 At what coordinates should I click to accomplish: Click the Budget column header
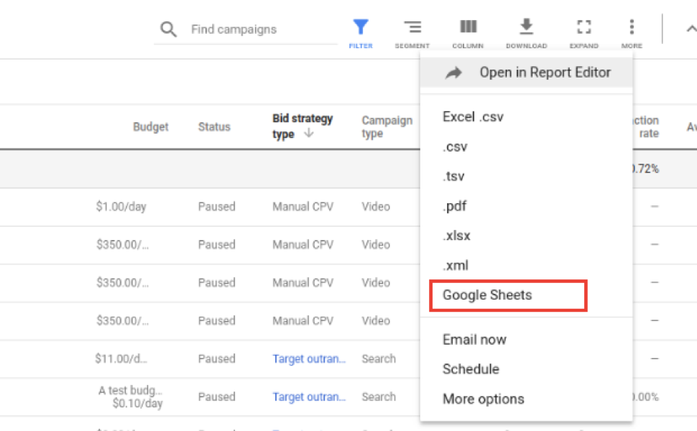[151, 126]
